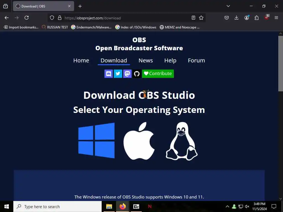
Task: Open the OBS Discord link icon
Action: 109,74
